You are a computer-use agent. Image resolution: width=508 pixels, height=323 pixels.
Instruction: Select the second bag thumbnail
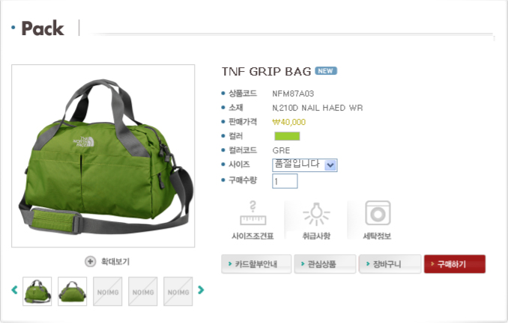(72, 292)
